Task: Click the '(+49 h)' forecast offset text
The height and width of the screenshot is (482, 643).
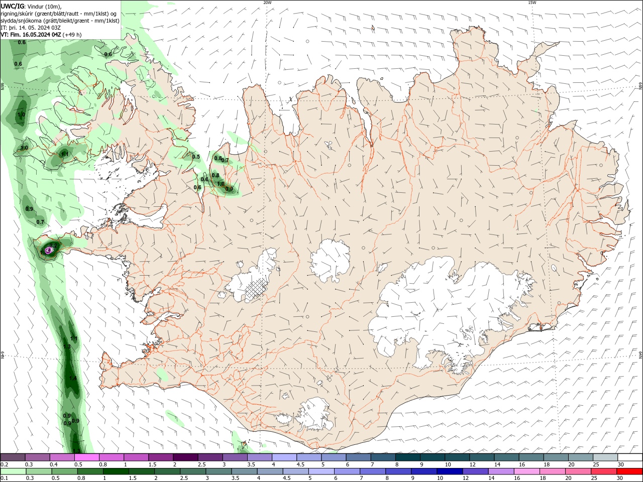Action: (x=72, y=35)
